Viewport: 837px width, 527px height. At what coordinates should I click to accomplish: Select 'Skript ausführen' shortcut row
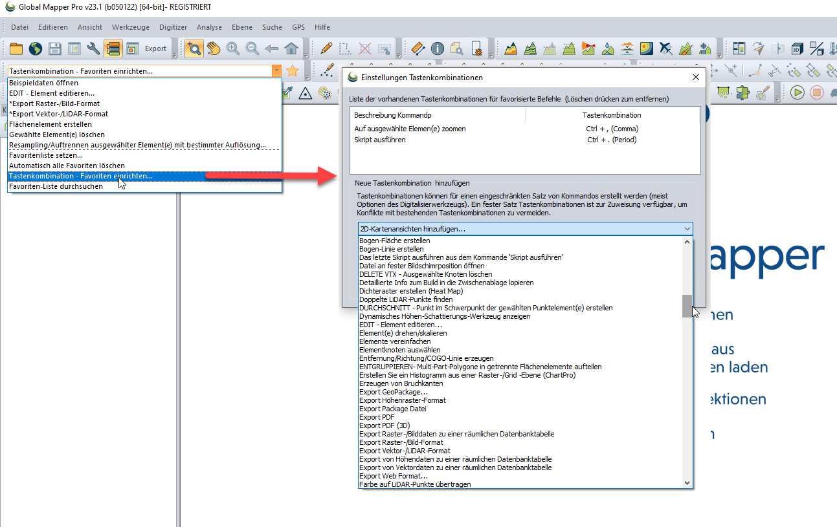(x=525, y=140)
